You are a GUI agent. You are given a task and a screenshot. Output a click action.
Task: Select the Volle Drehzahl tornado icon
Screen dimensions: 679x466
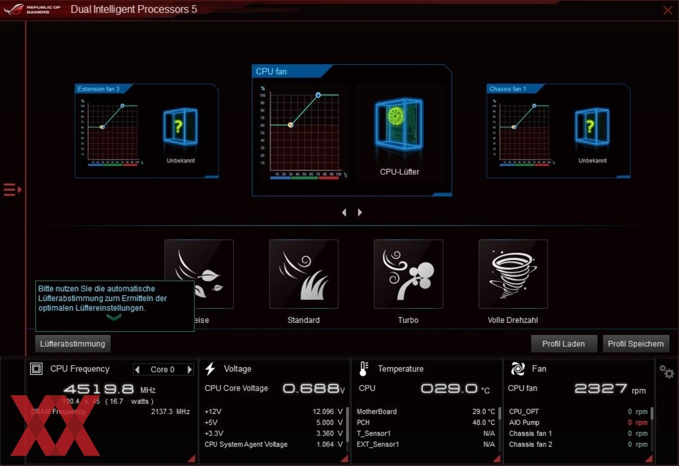(513, 274)
